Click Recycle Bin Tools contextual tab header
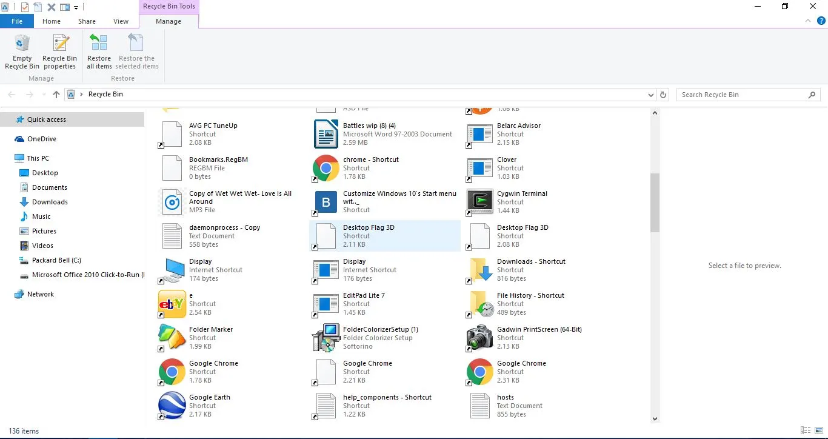 tap(169, 7)
